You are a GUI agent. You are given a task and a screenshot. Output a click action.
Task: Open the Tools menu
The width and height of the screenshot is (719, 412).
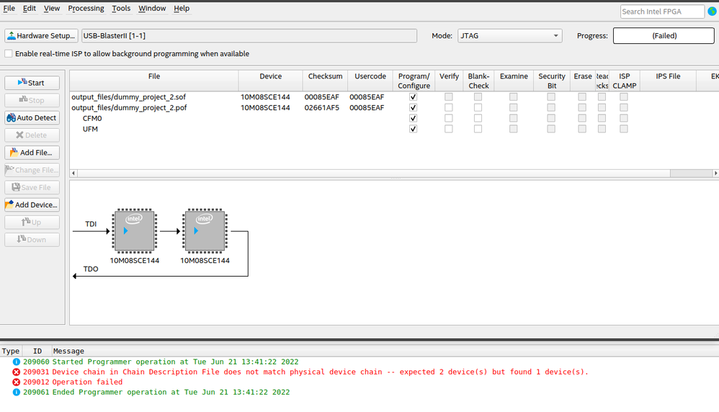pos(121,9)
